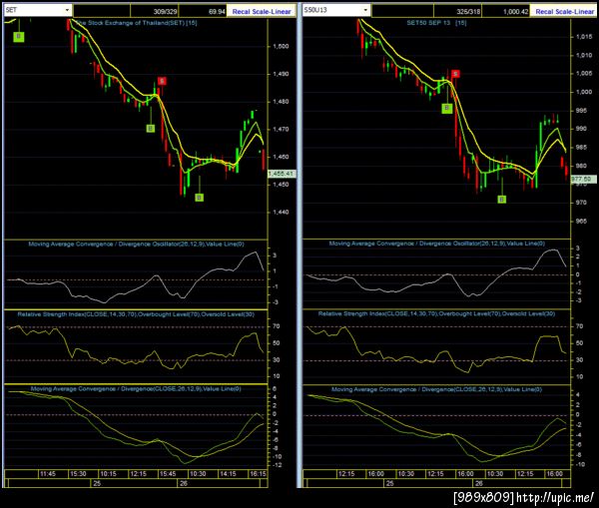Click the 326/318 field in S50U13 header
Image resolution: width=599 pixels, height=508 pixels.
[x=457, y=11]
